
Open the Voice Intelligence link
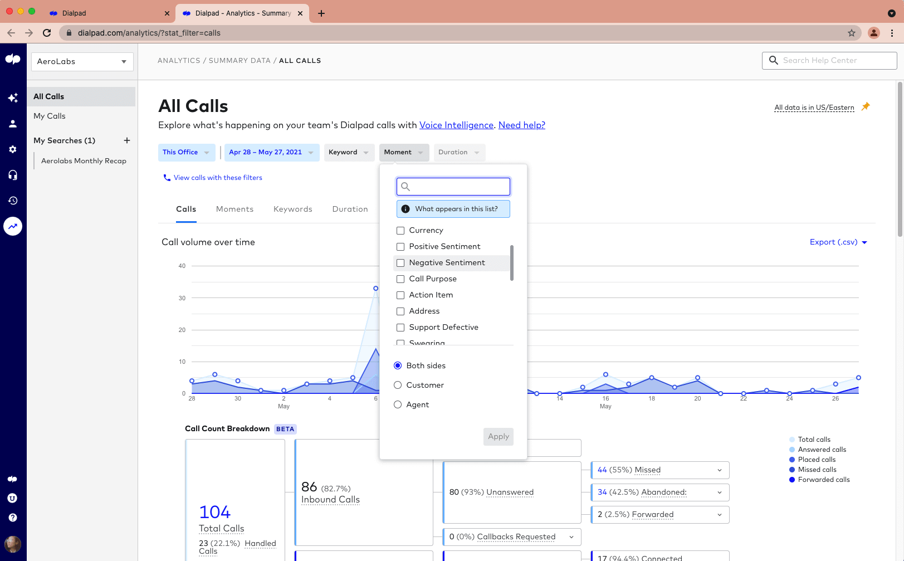coord(456,125)
